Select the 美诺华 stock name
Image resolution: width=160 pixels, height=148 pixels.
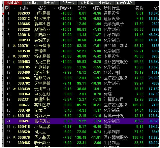coord(40,51)
